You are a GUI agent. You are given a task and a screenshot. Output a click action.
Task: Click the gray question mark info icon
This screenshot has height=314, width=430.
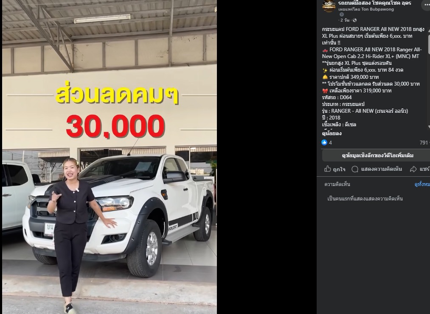pos(341,14)
